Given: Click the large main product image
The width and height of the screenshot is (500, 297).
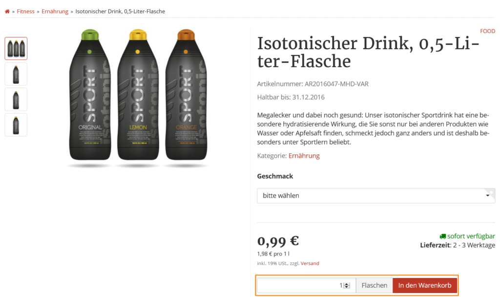Looking at the screenshot, I should (x=138, y=97).
